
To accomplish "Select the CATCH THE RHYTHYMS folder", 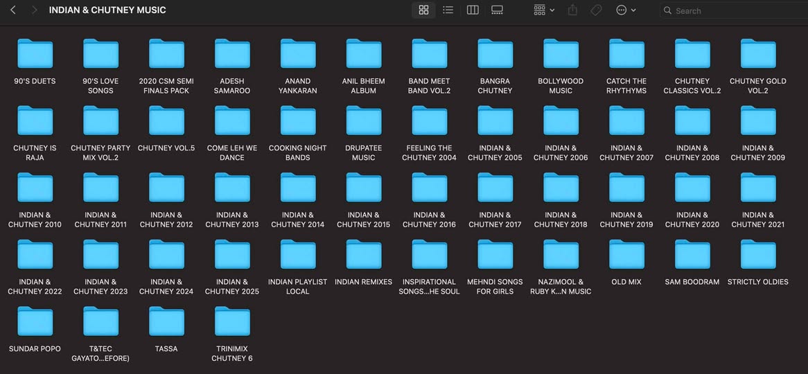I will tap(626, 53).
